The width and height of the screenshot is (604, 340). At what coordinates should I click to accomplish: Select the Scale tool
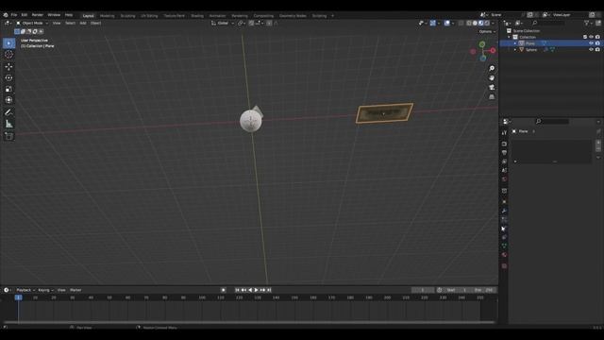[x=8, y=89]
